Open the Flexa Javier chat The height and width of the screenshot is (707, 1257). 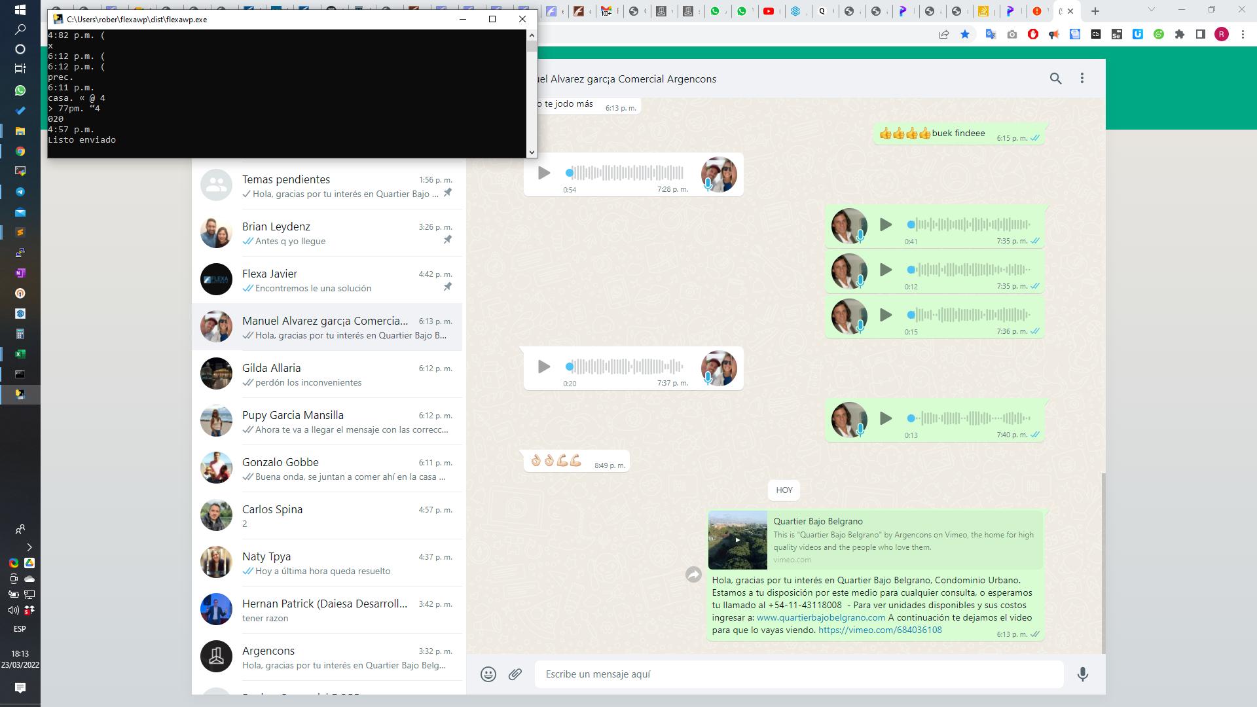pos(327,280)
